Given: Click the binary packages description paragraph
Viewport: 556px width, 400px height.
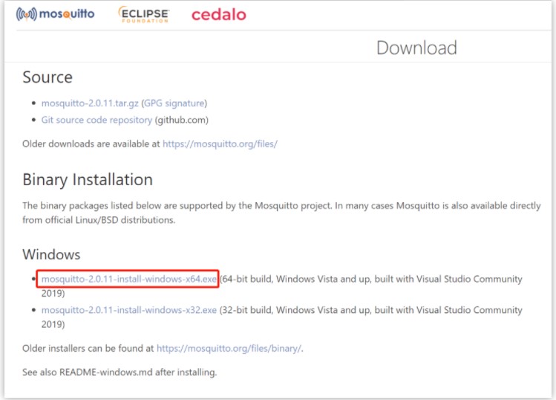Looking at the screenshot, I should pyautogui.click(x=281, y=205).
